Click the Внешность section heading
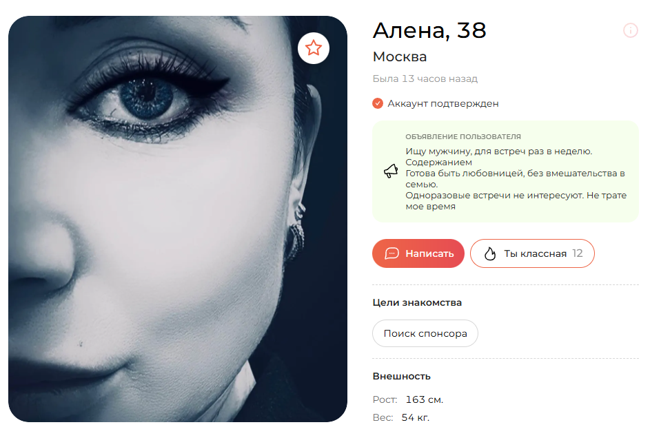This screenshot has width=661, height=438. point(401,376)
